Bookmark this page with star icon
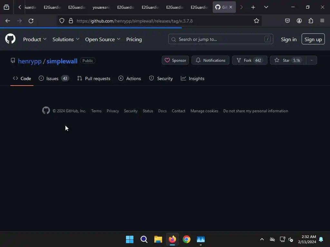 click(x=256, y=21)
